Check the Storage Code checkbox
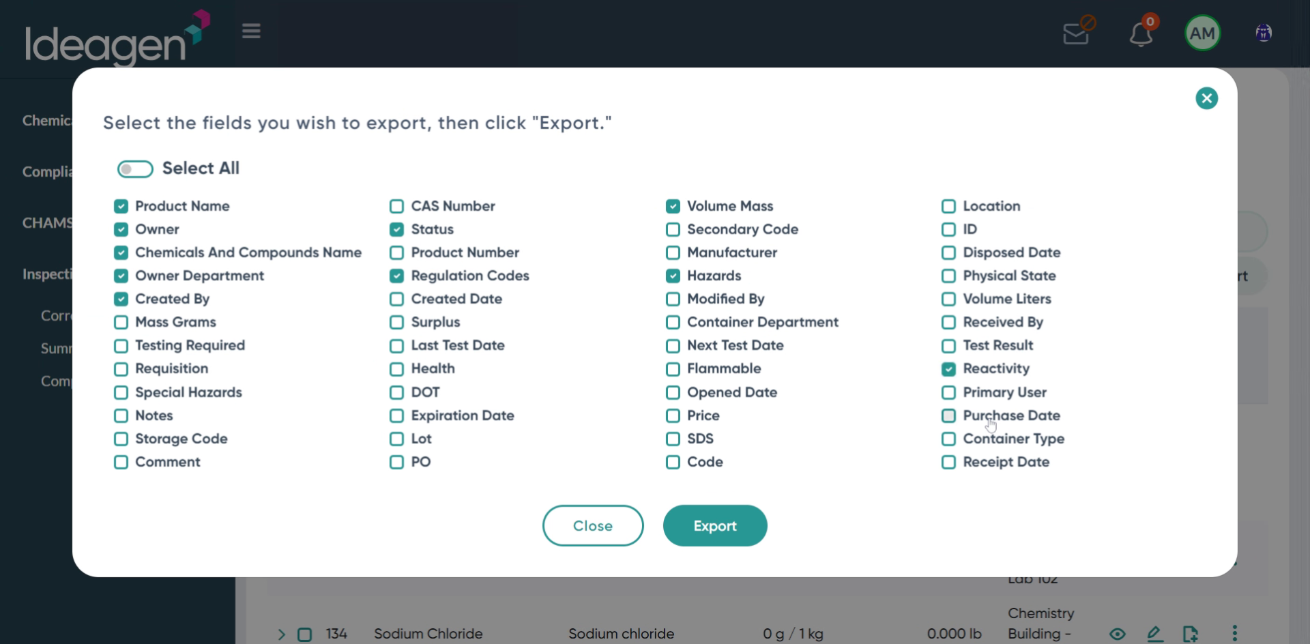 click(121, 439)
